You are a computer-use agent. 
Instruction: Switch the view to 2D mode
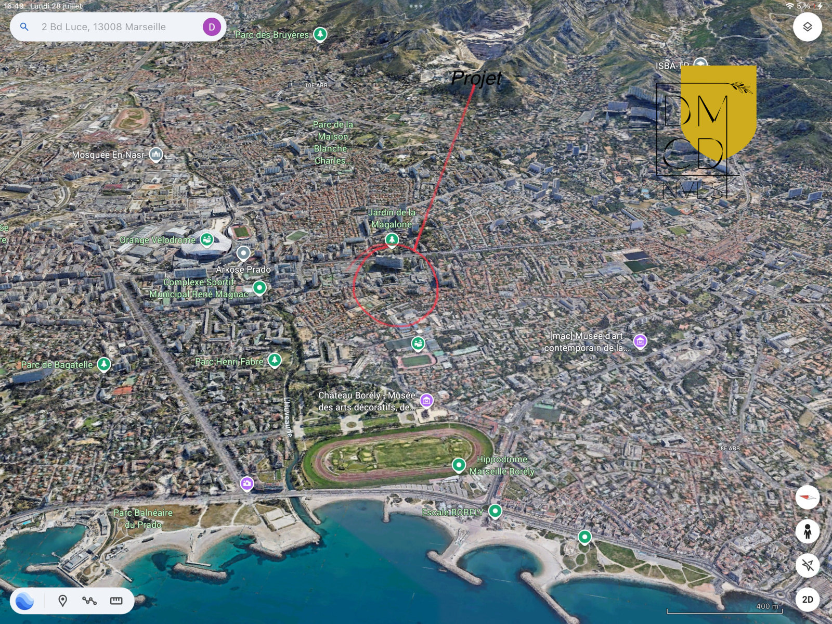[807, 600]
